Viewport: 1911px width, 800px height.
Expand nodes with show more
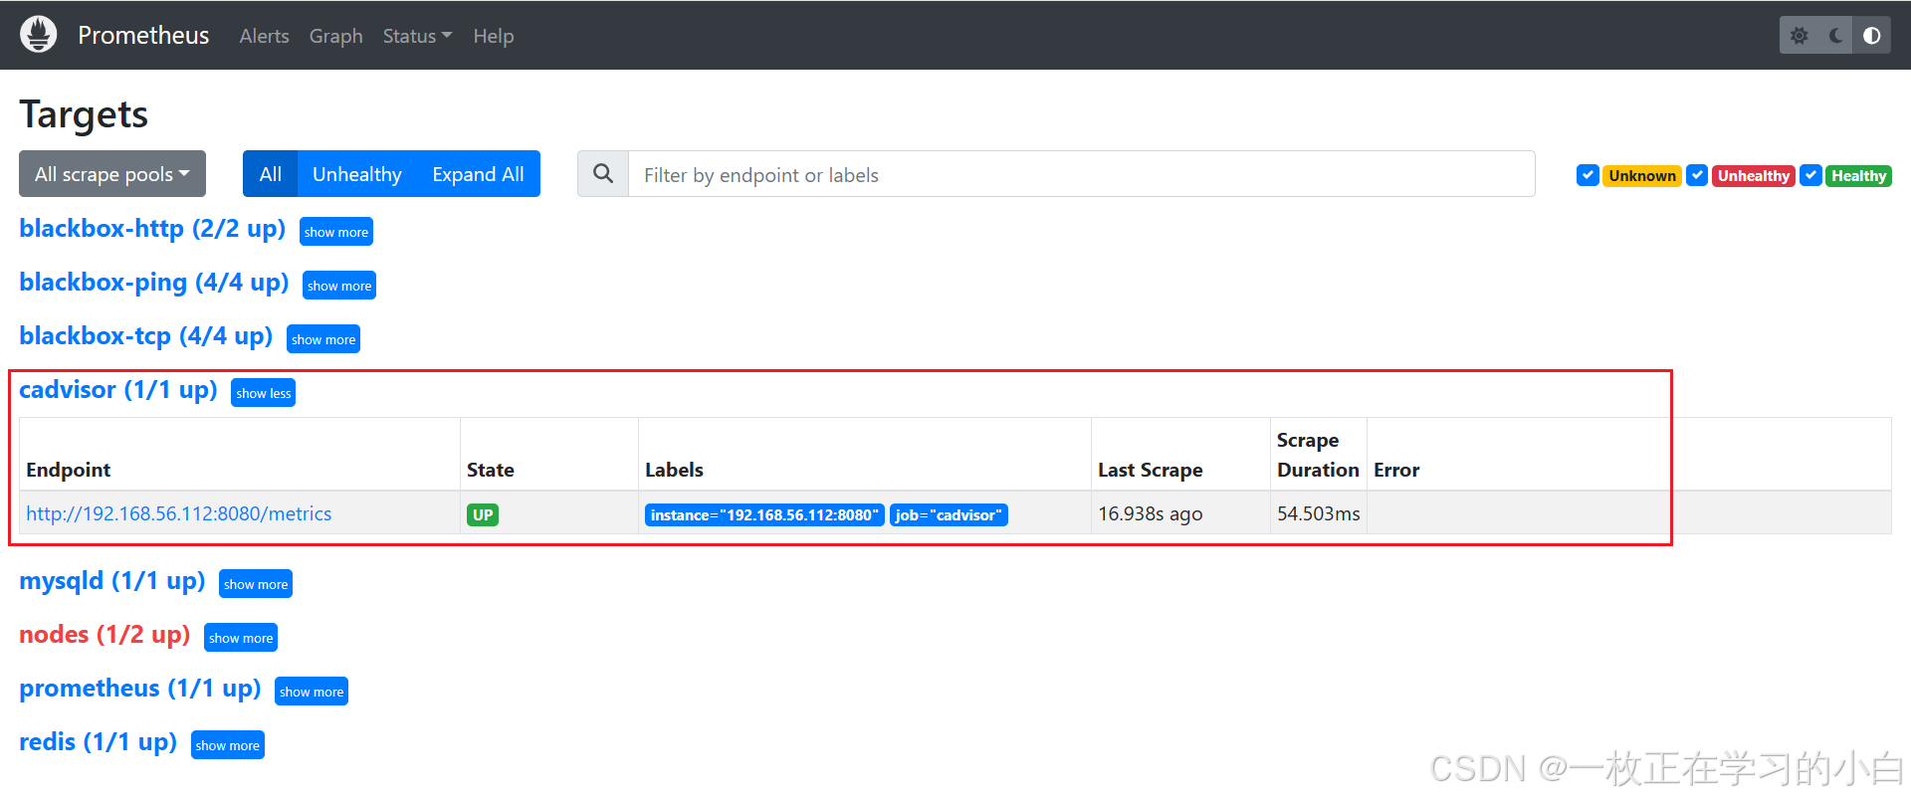[x=241, y=638]
